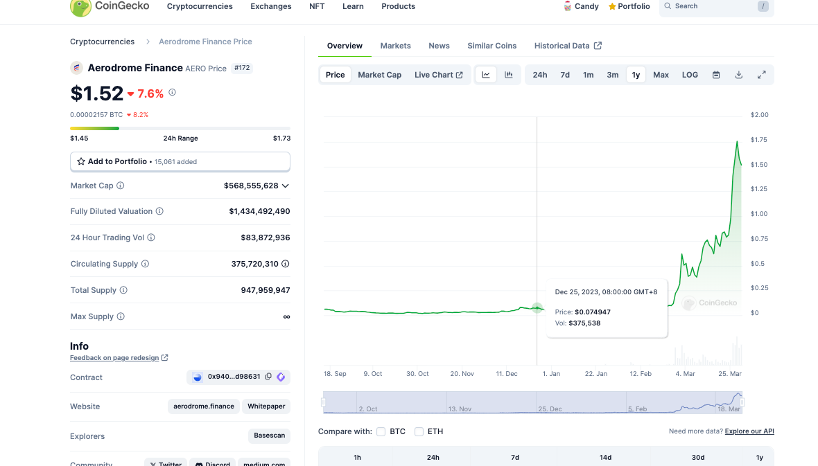Set chart range to 24h
The height and width of the screenshot is (466, 818).
[x=540, y=75]
